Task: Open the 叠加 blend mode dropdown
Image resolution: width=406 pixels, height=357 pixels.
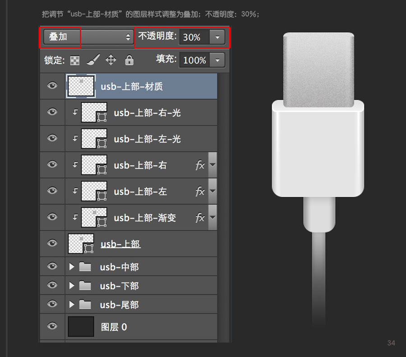Action: tap(88, 37)
